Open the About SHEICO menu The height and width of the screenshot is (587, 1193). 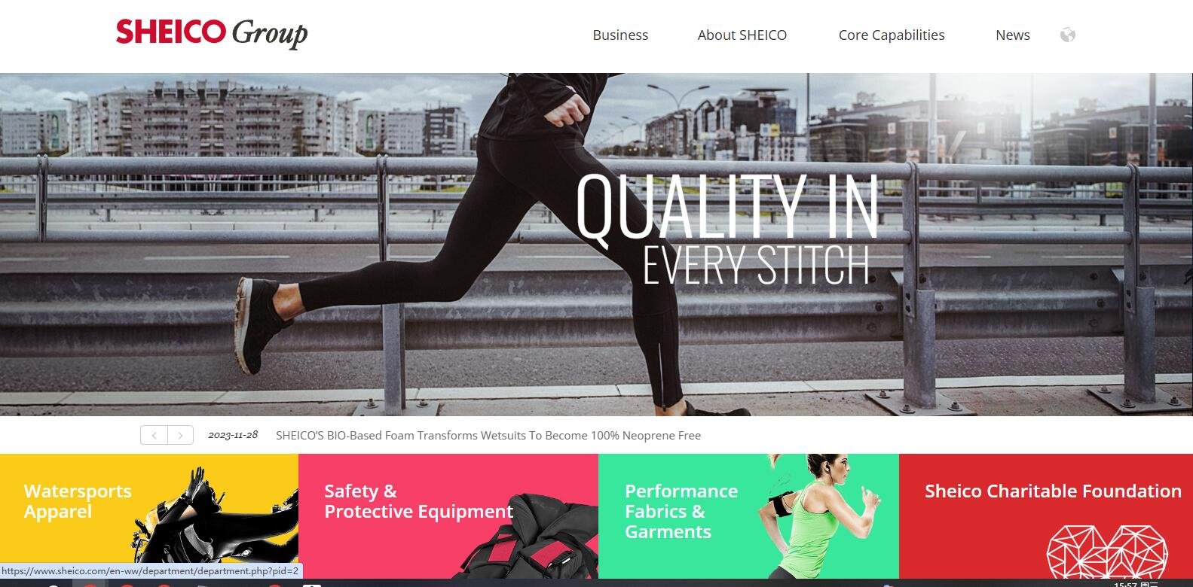[x=742, y=35]
